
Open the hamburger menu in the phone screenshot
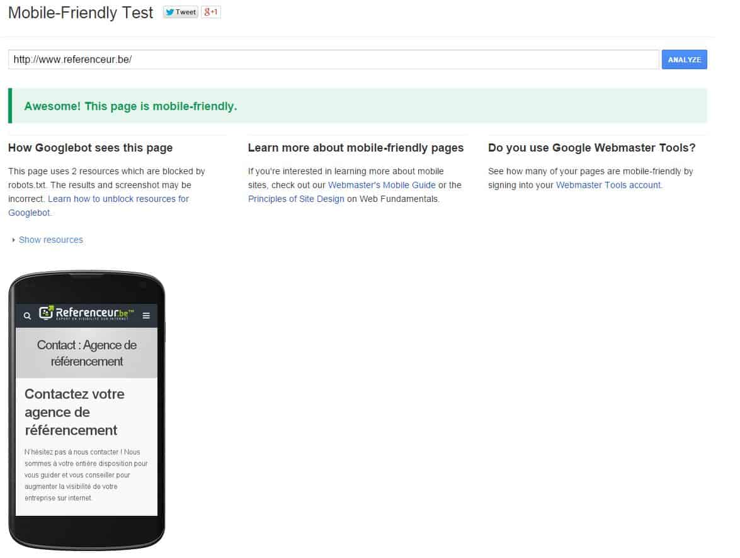pos(145,315)
